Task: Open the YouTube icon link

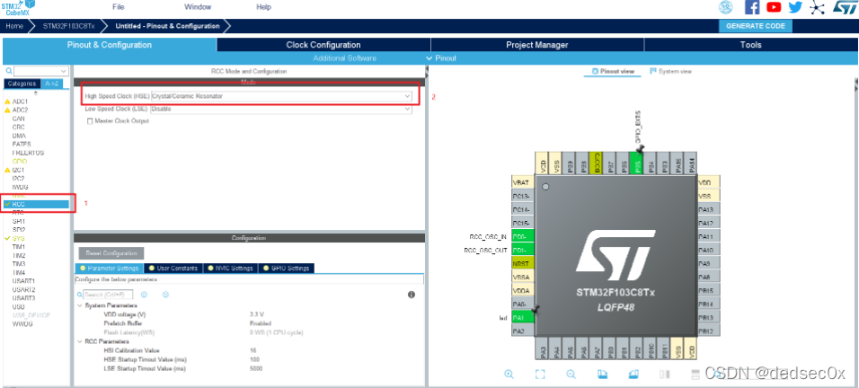Action: pos(774,7)
